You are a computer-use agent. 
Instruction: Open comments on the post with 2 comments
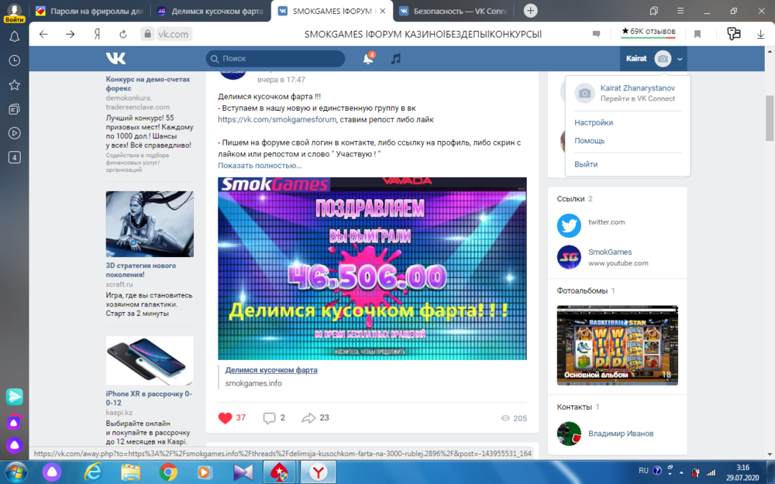point(270,418)
